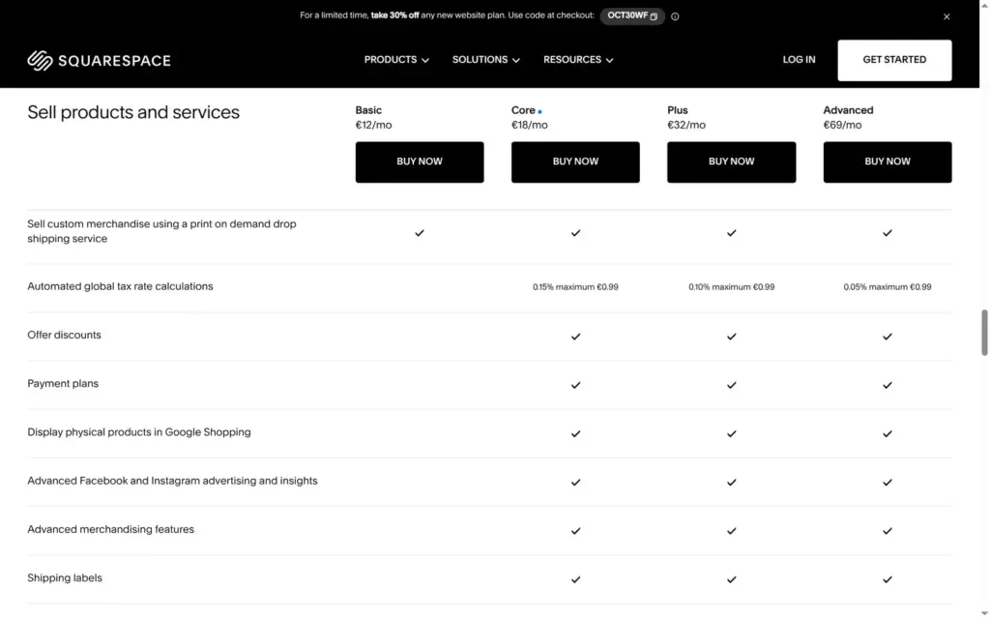Click Basic checkmark for print on demand
This screenshot has width=990, height=619.
coord(420,233)
